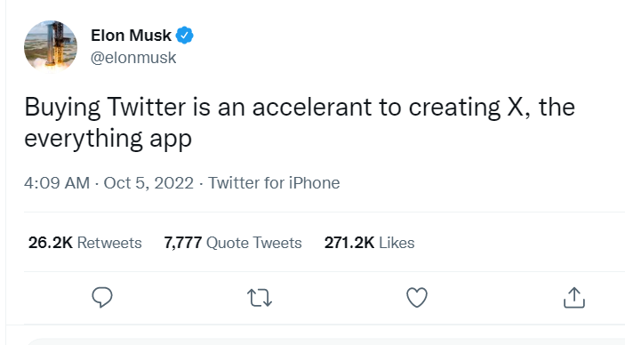Screen dimensions: 625x345
Task: Click the Twitter for iPhone source link
Action: pos(274,183)
